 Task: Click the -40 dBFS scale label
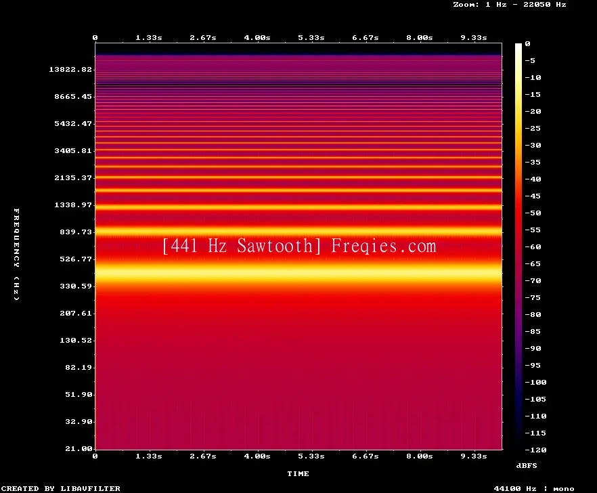click(x=533, y=179)
